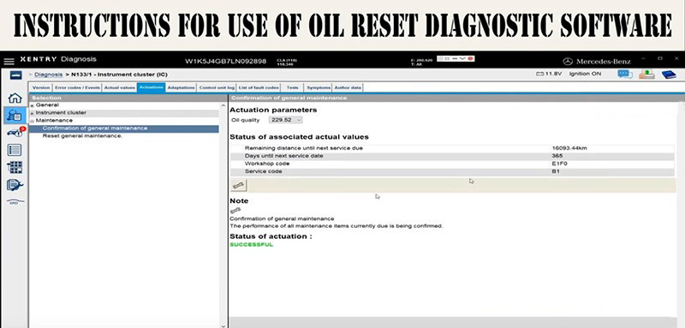Viewport: 685px width, 328px height.
Task: Expand the General tree node
Action: click(33, 105)
